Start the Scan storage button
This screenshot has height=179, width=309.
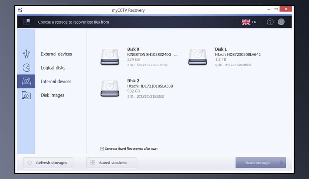point(261,163)
